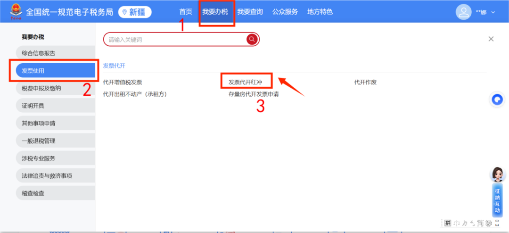
Task: Select 一般退税管理 in the sidebar
Action: point(55,141)
